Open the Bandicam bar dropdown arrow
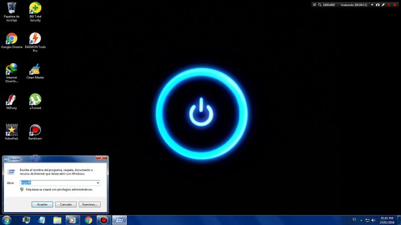 tap(372, 5)
